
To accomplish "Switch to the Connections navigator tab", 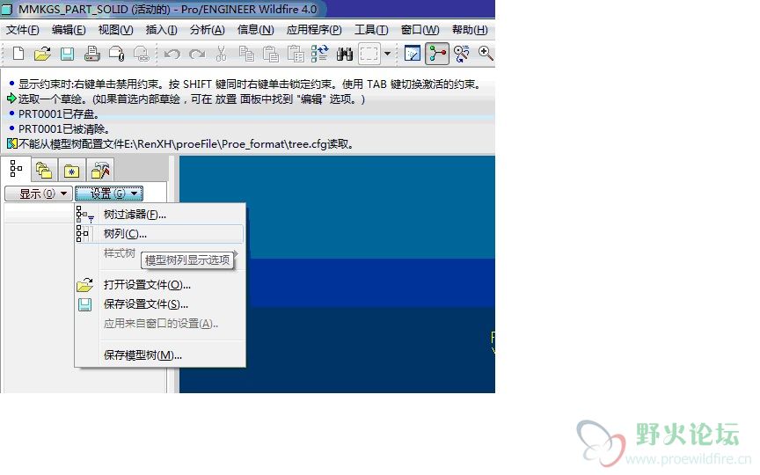I will 100,170.
